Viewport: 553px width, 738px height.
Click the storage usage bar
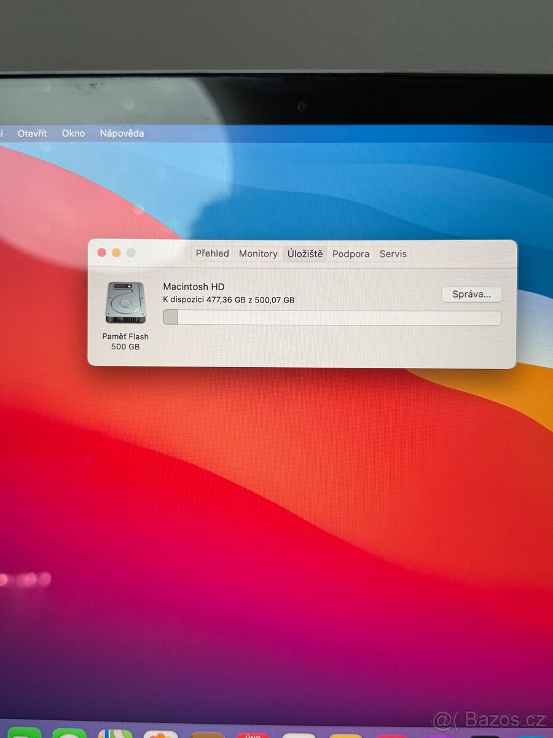(332, 317)
